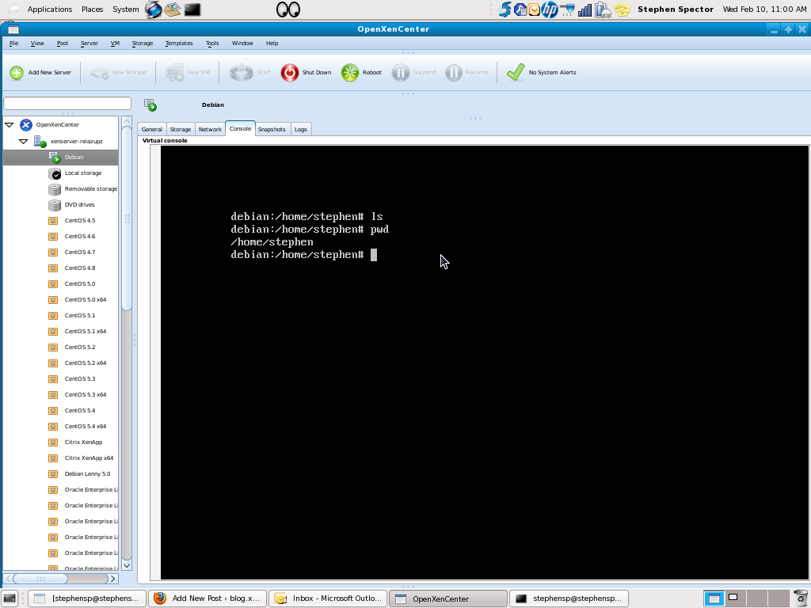The height and width of the screenshot is (608, 811).
Task: Click the search field above the tree
Action: coord(67,104)
